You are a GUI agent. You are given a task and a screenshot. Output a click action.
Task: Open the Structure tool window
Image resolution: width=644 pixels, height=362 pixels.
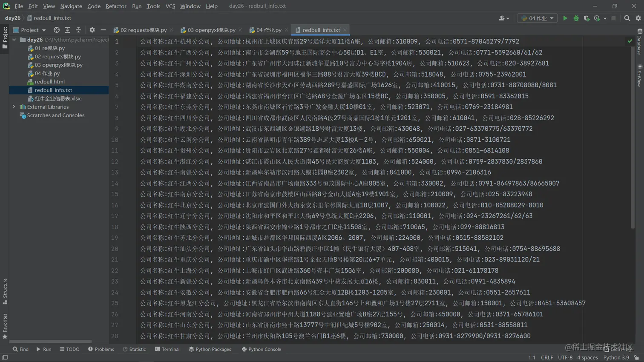5,291
